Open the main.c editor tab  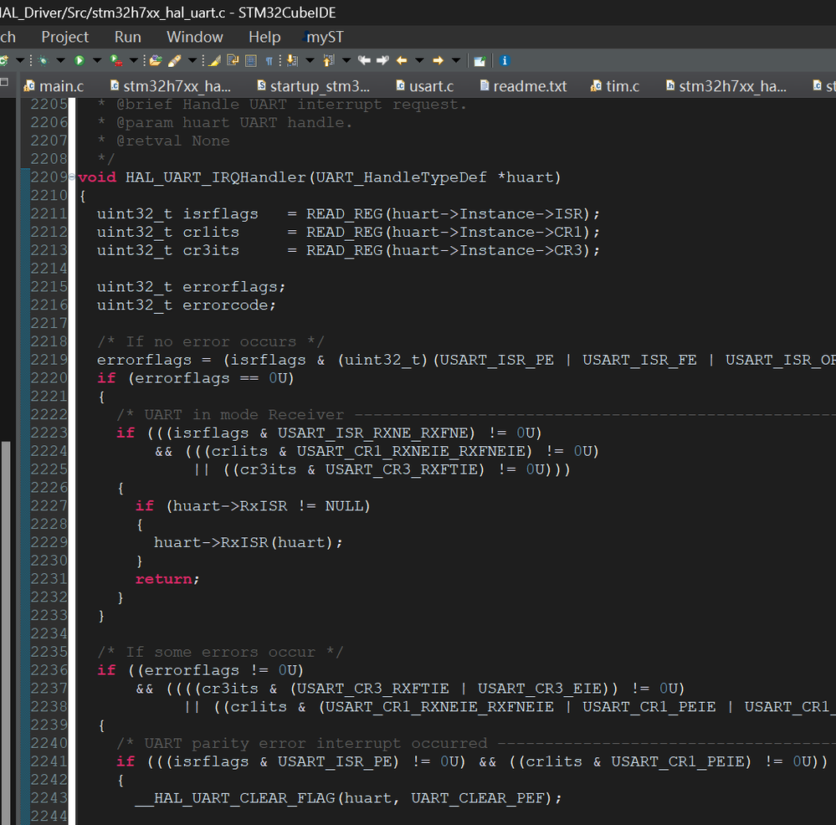(x=61, y=86)
